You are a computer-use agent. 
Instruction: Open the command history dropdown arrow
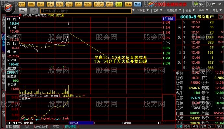pos(133,10)
